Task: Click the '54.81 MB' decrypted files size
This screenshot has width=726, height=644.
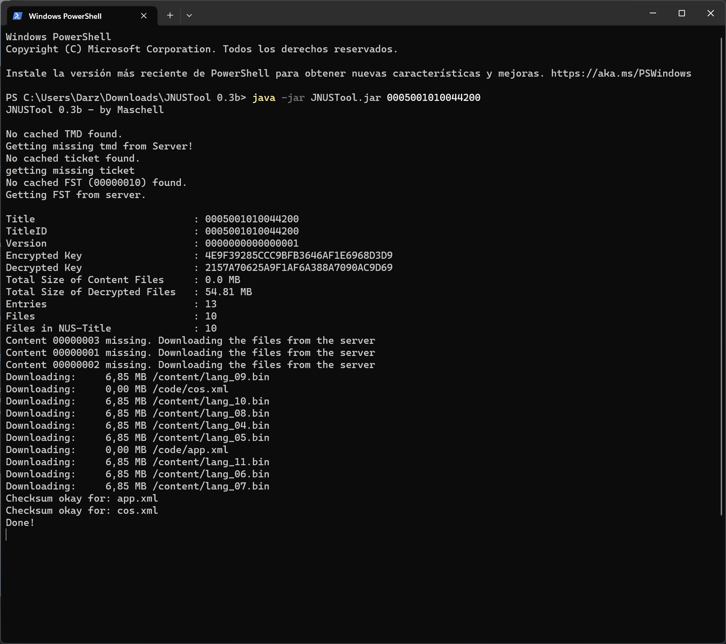Action: click(x=229, y=292)
